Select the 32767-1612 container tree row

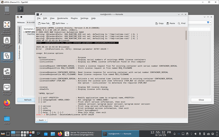pos(30,32)
